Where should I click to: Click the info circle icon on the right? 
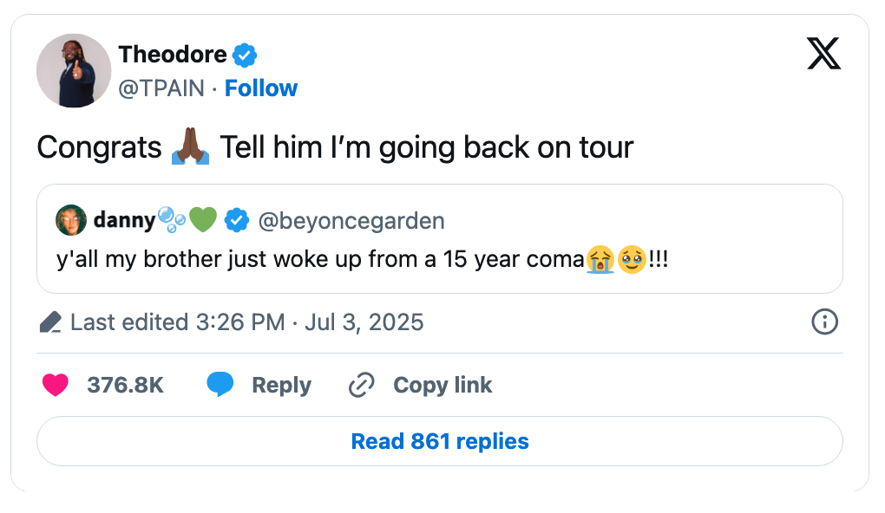pyautogui.click(x=824, y=321)
